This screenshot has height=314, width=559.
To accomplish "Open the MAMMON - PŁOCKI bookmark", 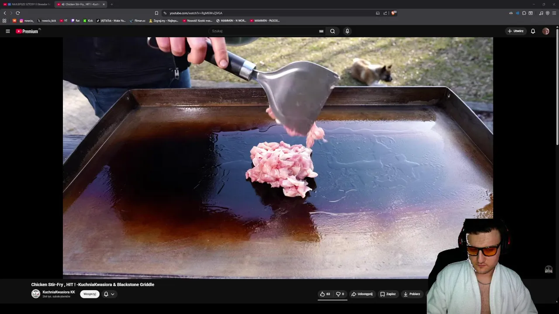I will [265, 20].
